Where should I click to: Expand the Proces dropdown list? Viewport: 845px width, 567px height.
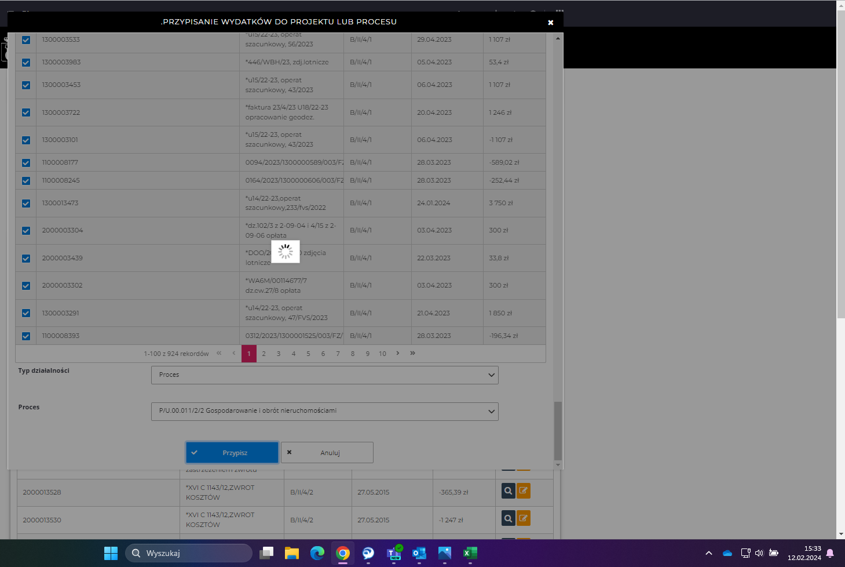[324, 411]
